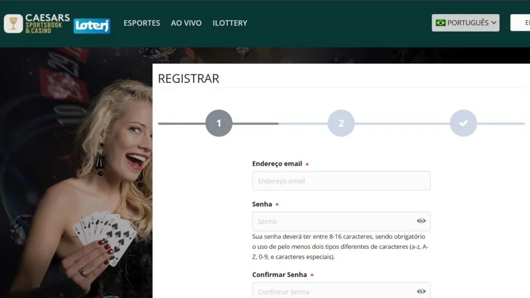Go to the AO VIVO section
Viewport: 530px width, 298px height.
pos(186,23)
